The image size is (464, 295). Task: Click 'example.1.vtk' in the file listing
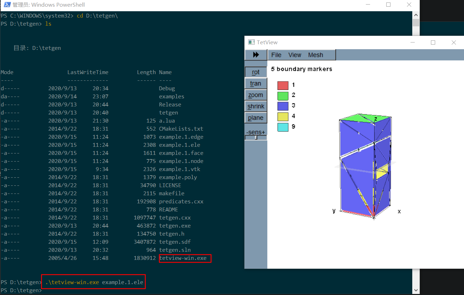179,169
